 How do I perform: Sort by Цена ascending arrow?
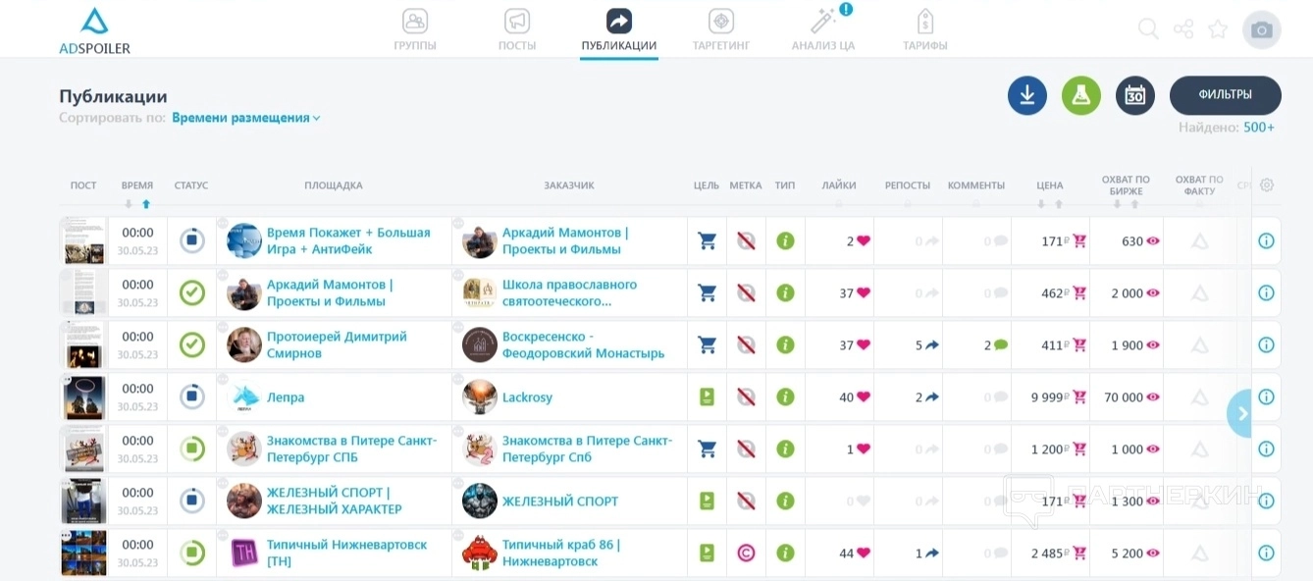tap(1059, 204)
